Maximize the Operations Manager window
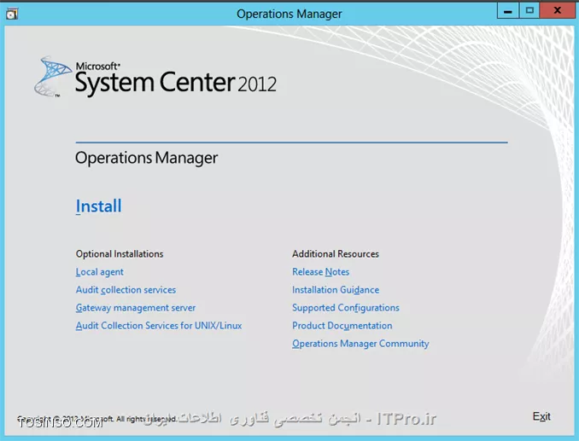 pyautogui.click(x=529, y=11)
